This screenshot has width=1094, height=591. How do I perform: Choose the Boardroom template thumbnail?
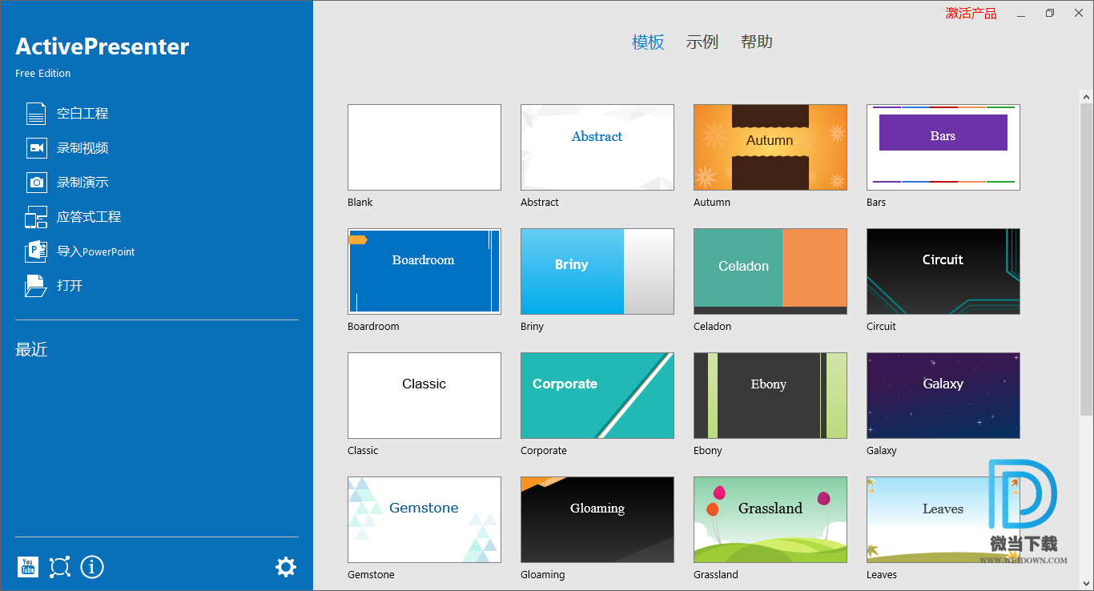(424, 271)
